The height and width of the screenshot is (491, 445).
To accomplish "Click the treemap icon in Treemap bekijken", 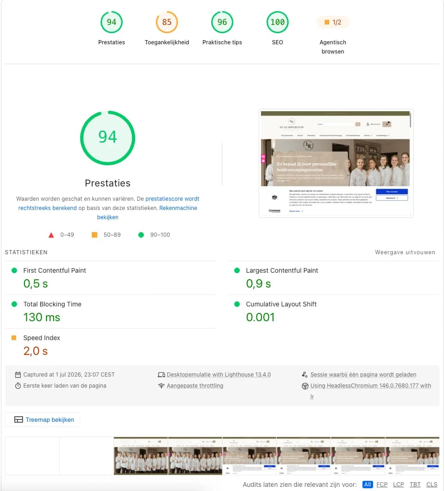I will click(18, 419).
